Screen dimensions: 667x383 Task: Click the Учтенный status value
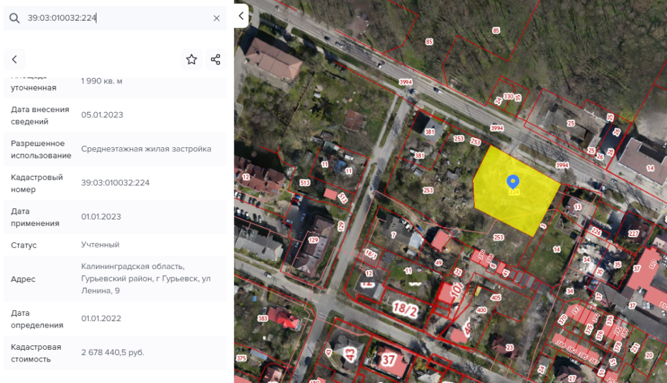100,245
